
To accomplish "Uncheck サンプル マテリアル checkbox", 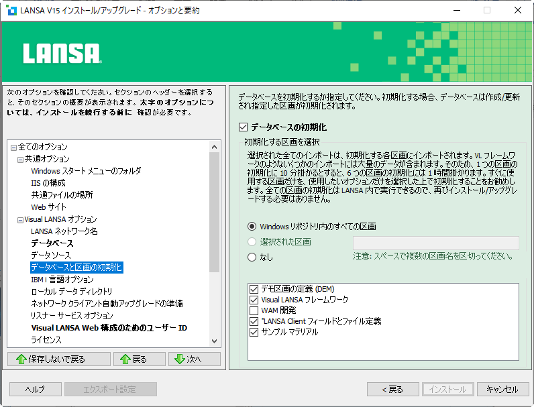I will coord(254,332).
